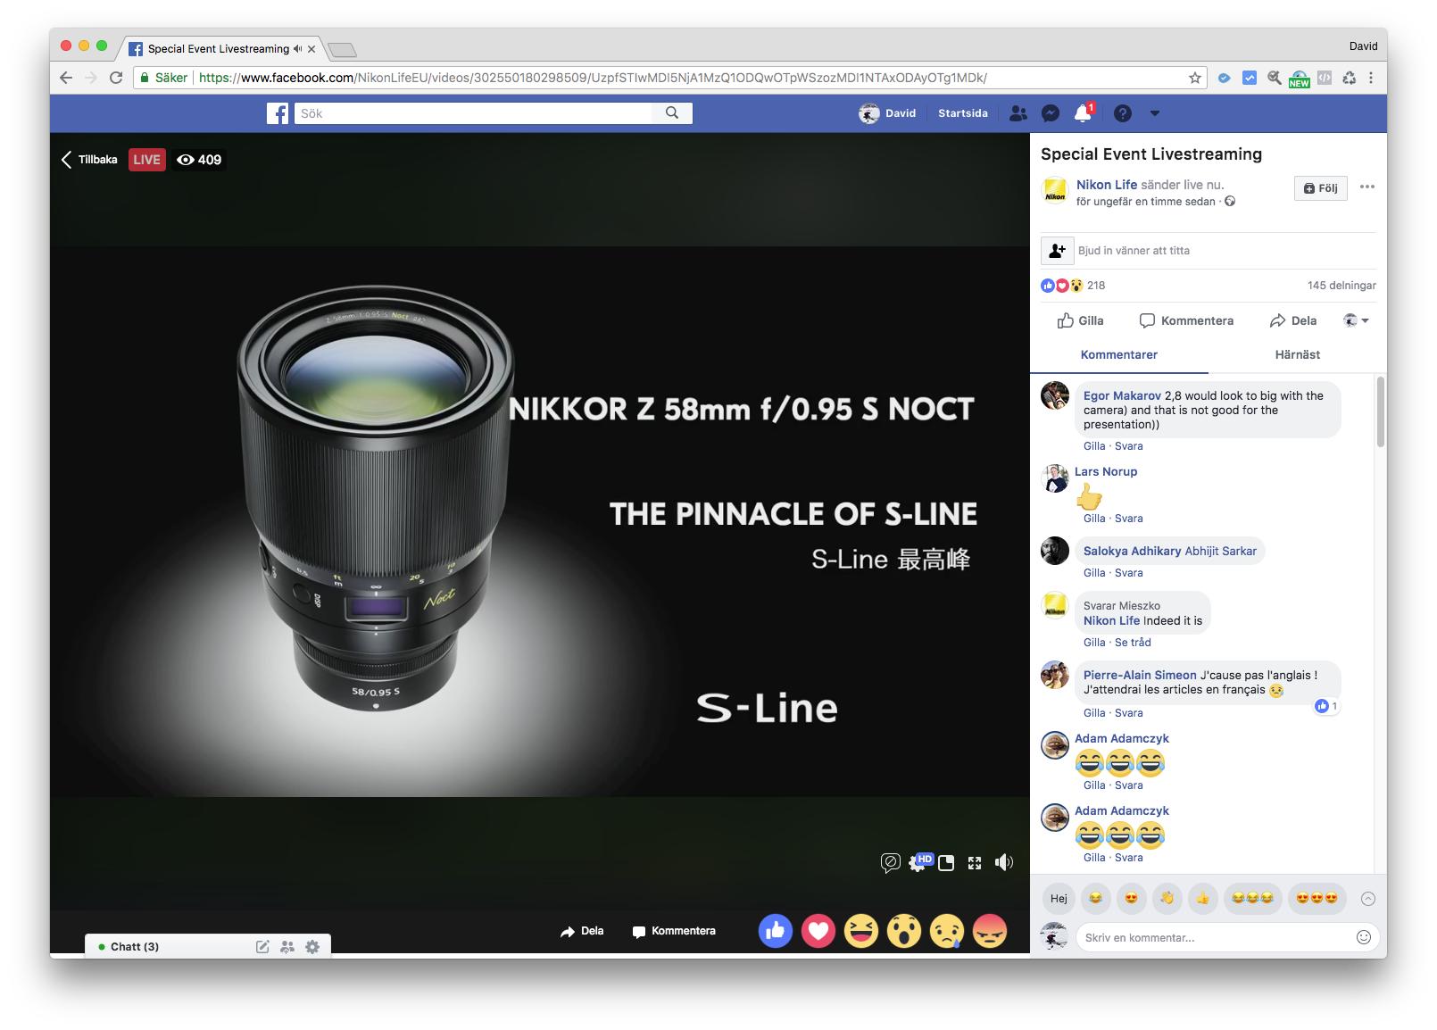Open Facebook Messenger in top bar
This screenshot has width=1437, height=1030.
(1051, 113)
